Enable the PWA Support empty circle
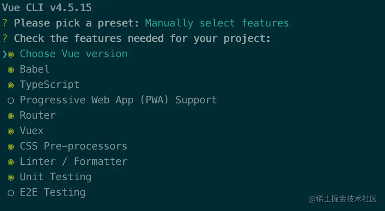 tap(11, 100)
